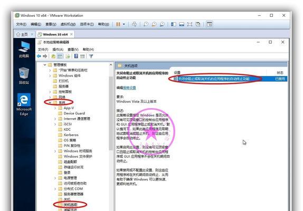Click the VMware pause button
The width and height of the screenshot is (303, 211).
point(118,24)
